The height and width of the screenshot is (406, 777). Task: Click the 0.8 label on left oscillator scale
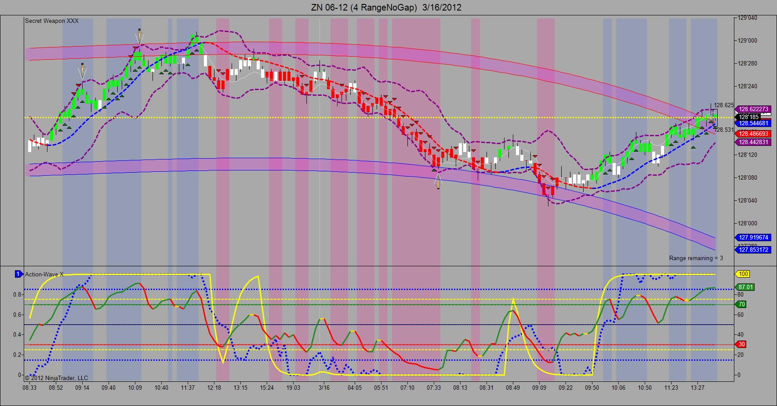(x=18, y=294)
